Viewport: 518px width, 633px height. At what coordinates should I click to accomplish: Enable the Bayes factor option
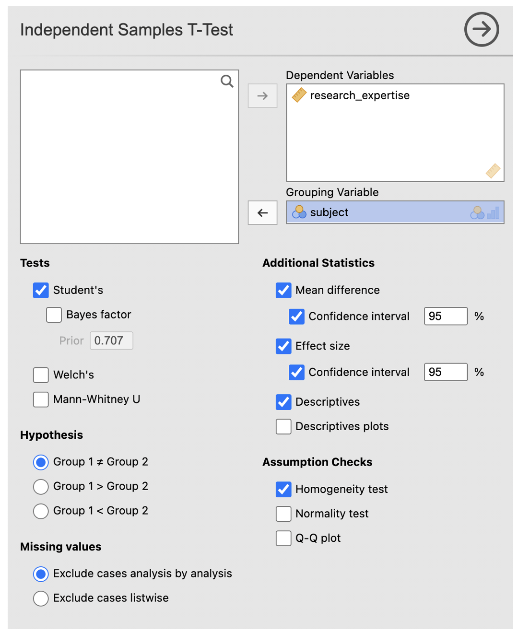tap(54, 315)
